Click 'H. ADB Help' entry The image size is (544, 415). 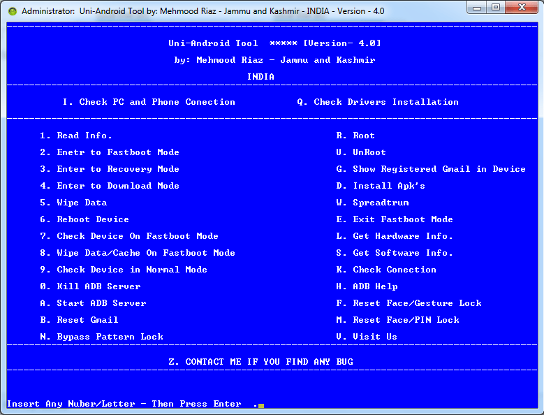point(367,286)
